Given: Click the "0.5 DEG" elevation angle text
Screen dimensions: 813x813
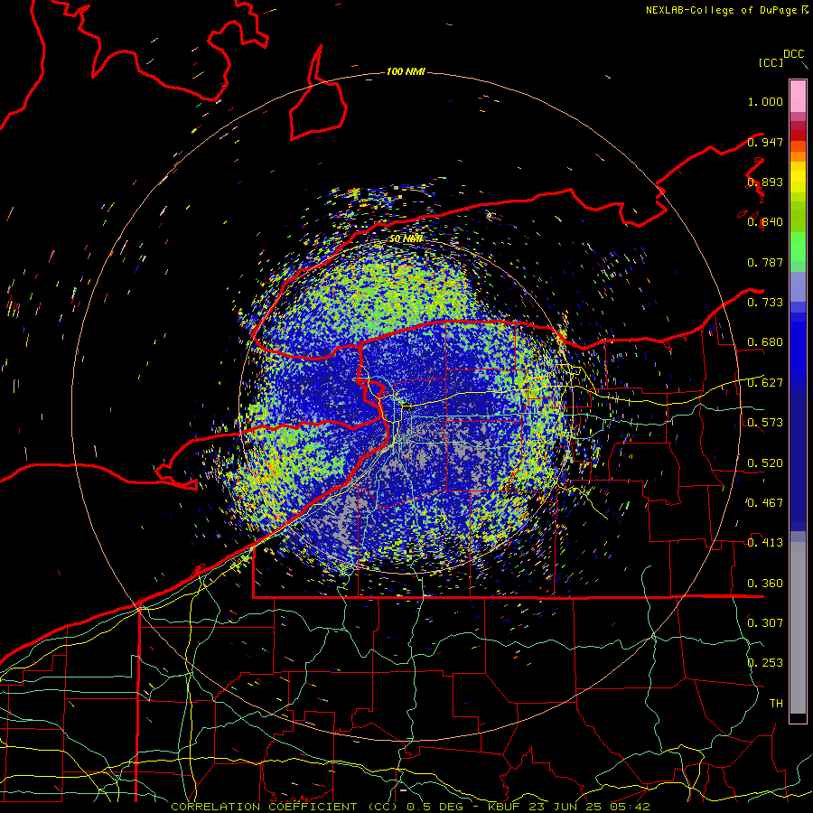Looking at the screenshot, I should (x=435, y=807).
